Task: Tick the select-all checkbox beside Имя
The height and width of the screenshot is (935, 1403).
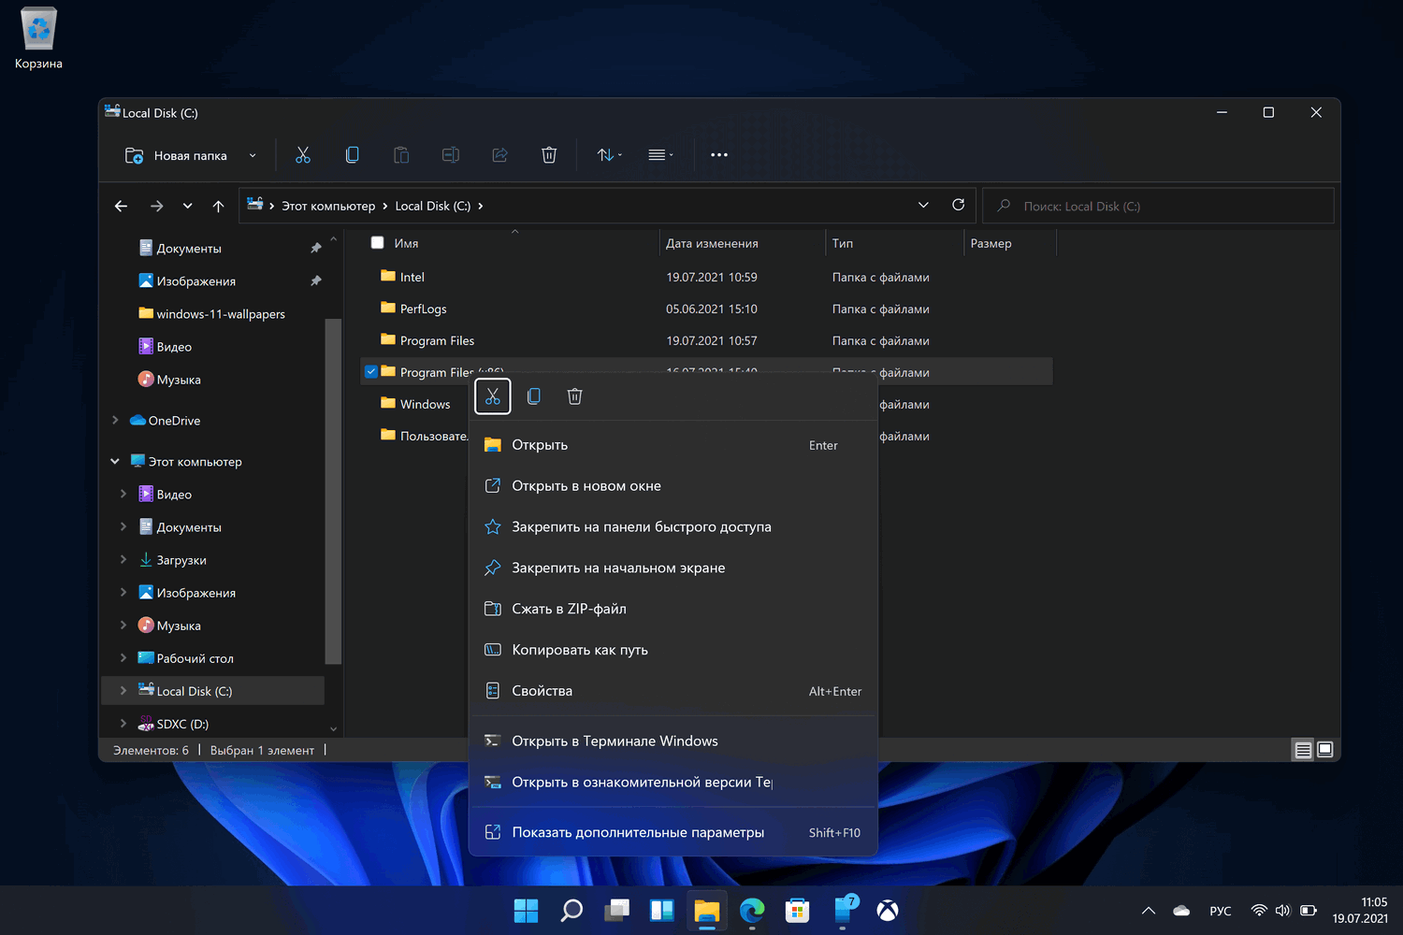Action: (x=378, y=243)
